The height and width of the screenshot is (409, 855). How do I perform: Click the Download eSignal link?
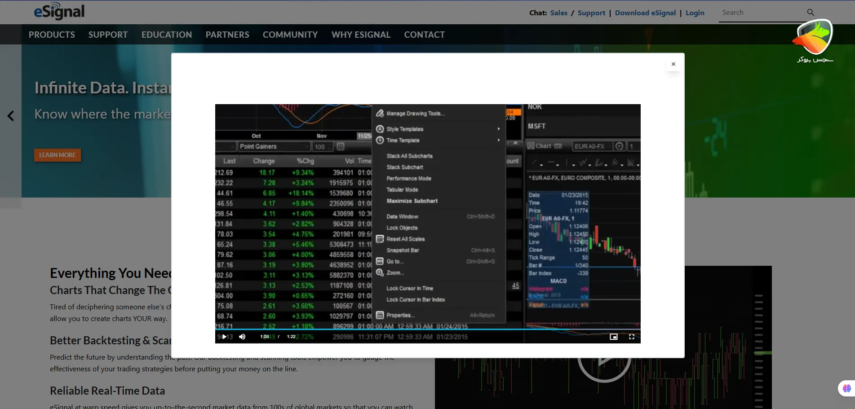[x=645, y=13]
